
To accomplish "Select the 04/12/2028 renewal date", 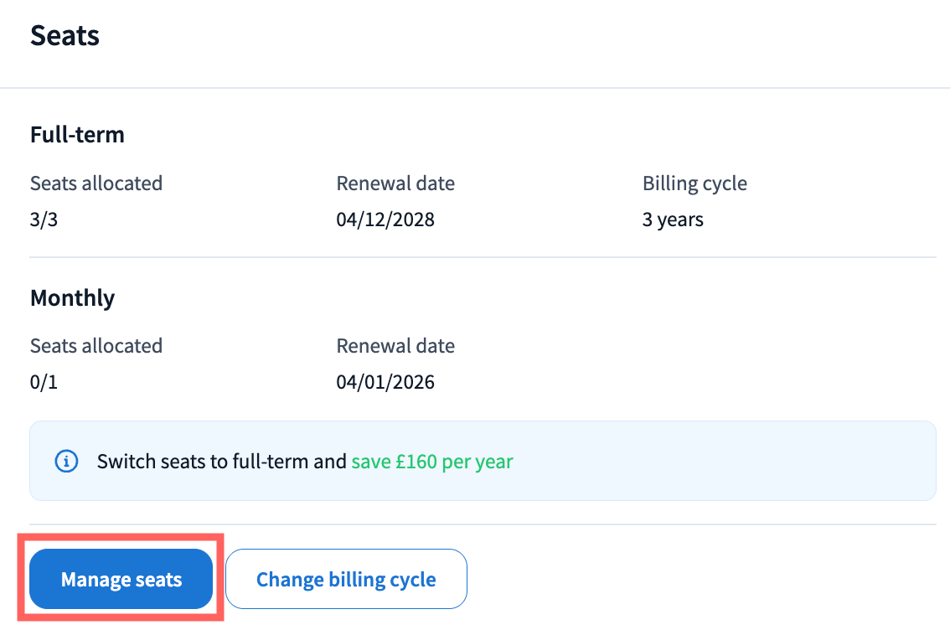I will [385, 219].
